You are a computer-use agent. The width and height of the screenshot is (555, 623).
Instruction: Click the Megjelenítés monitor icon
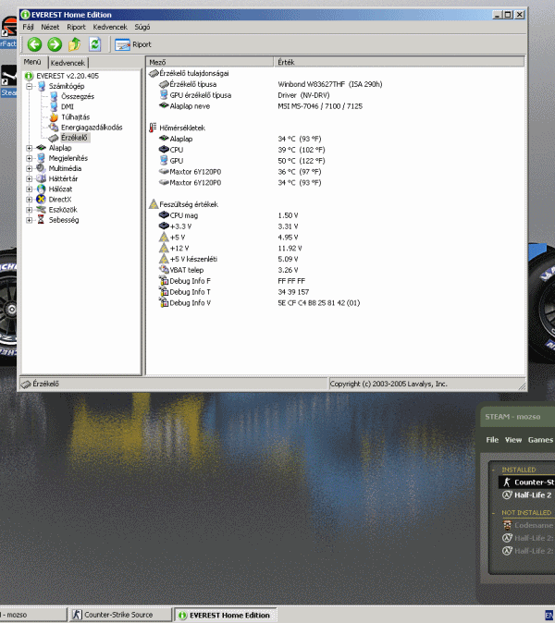click(41, 158)
